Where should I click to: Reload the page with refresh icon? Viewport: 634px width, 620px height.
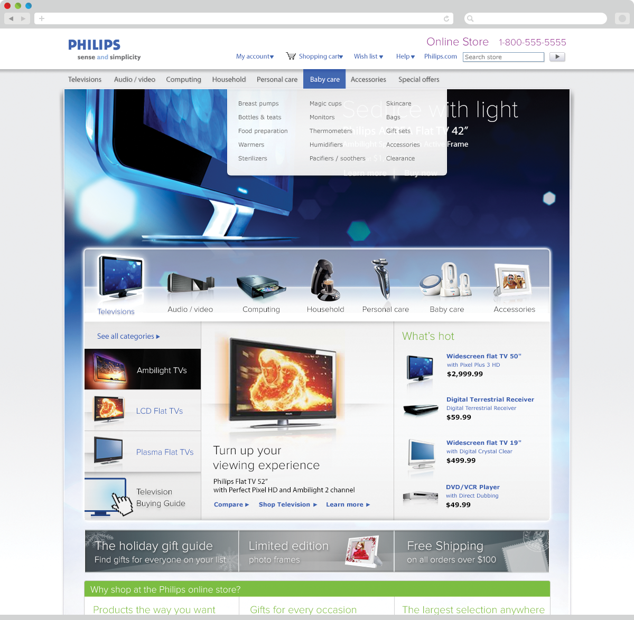pos(446,18)
